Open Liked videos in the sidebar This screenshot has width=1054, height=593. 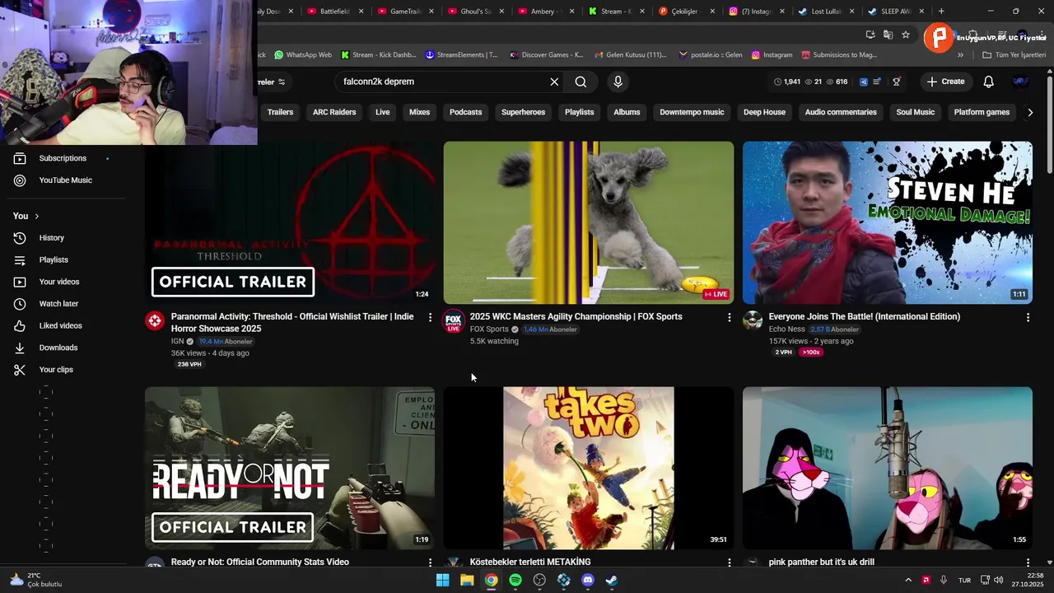[x=60, y=325]
